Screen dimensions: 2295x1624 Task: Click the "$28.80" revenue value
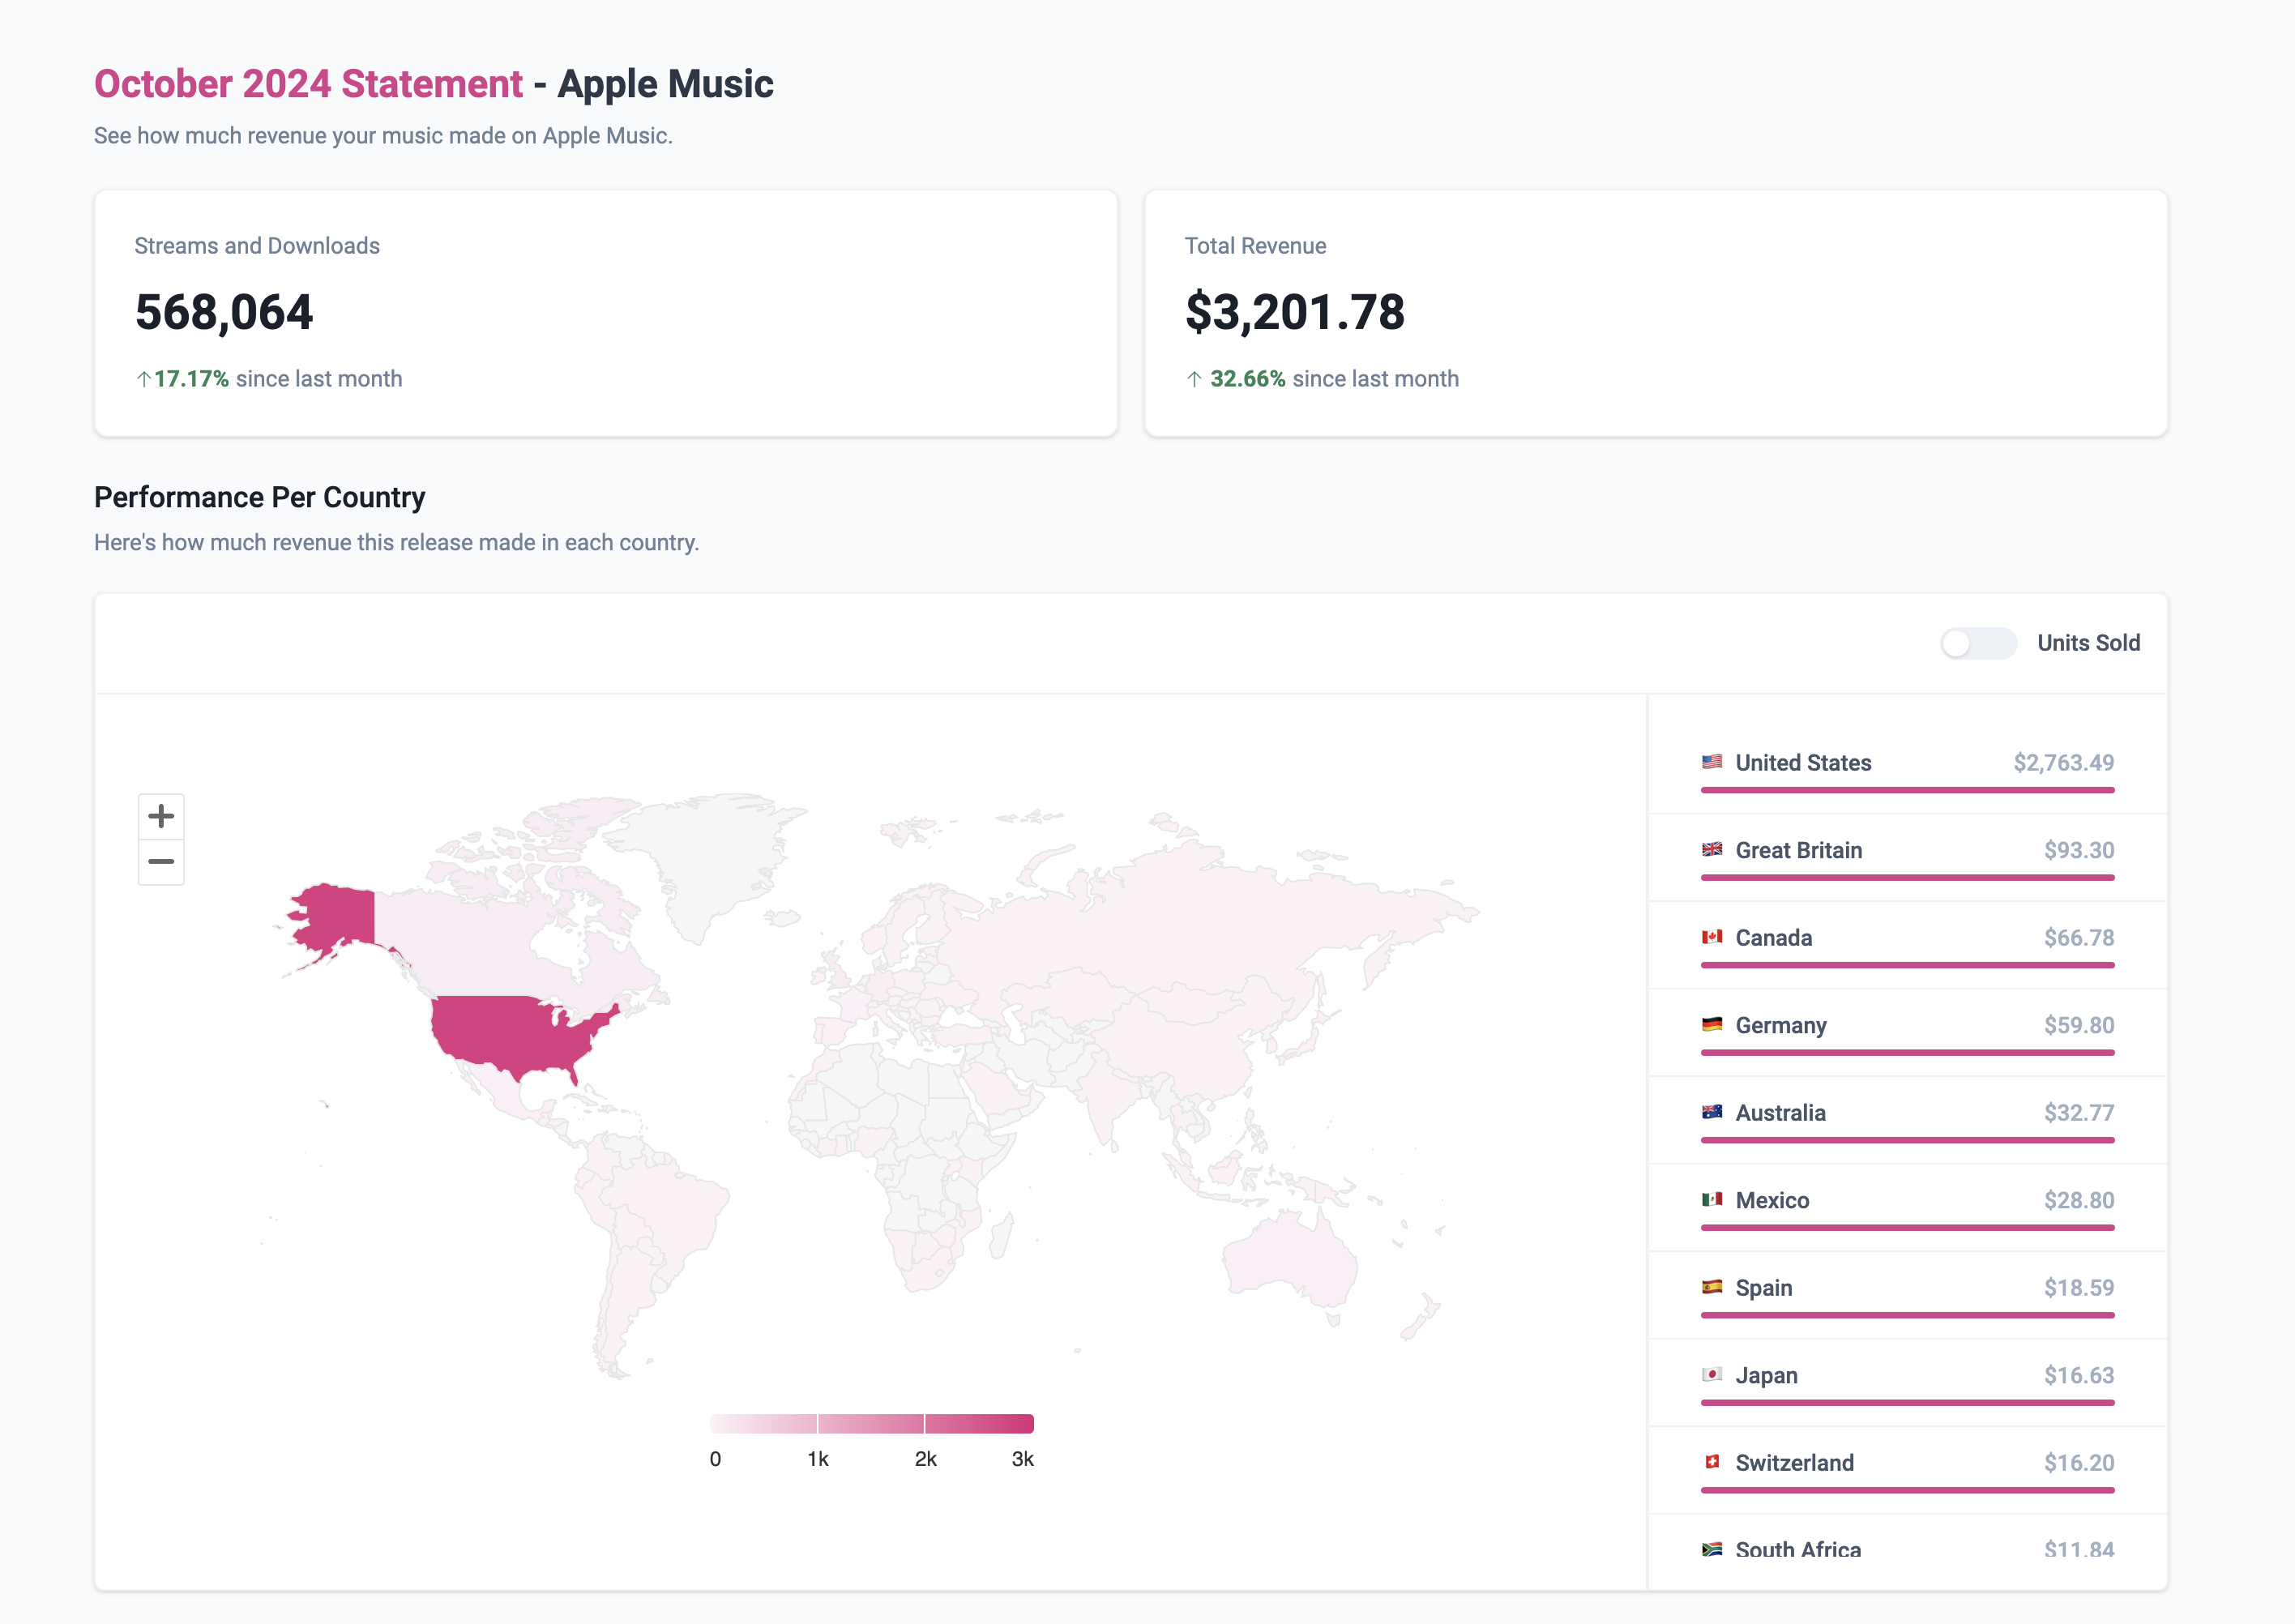(2078, 1200)
